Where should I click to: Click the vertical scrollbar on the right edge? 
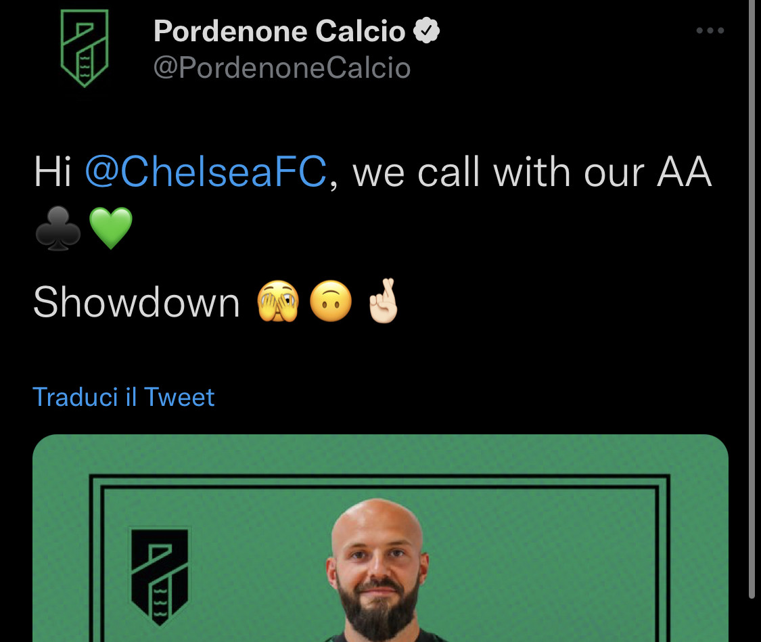click(x=752, y=298)
